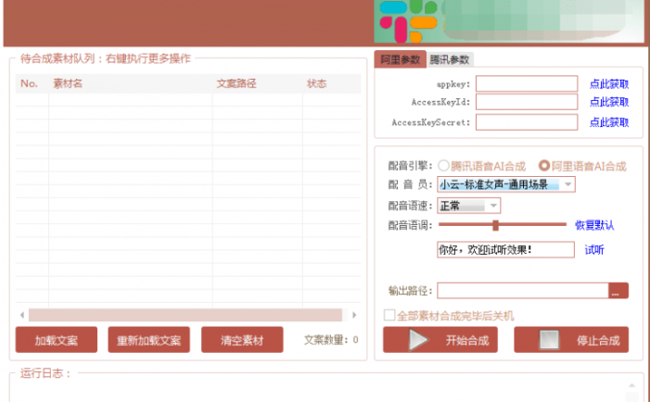Click 点此获取 link beside appkey
This screenshot has width=650, height=402.
[x=609, y=84]
